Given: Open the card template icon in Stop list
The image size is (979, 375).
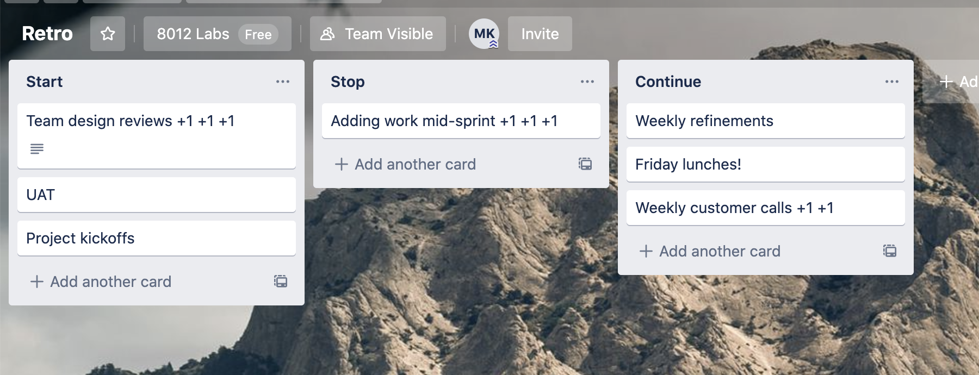Looking at the screenshot, I should pos(585,164).
